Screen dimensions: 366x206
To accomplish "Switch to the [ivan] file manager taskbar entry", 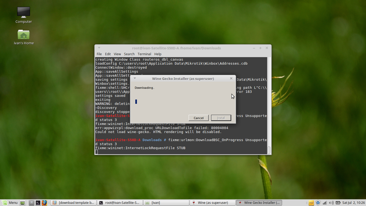I will pyautogui.click(x=166, y=203).
